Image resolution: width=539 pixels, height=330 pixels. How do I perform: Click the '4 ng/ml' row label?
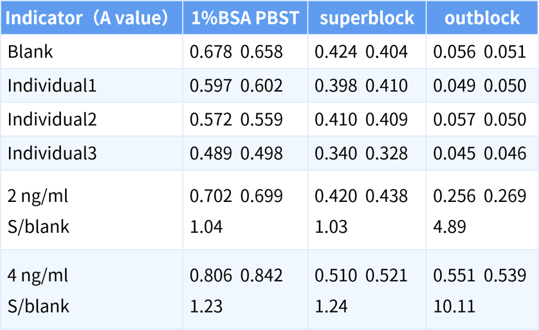(38, 276)
